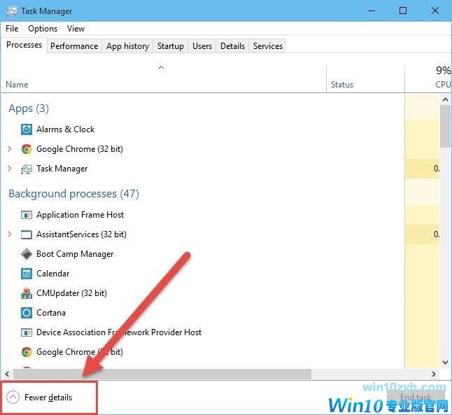452x415 pixels.
Task: Select the Task Manager process name
Action: pos(62,169)
